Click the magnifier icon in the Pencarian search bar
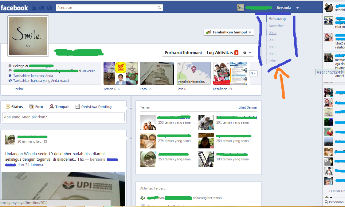 pos(159,7)
